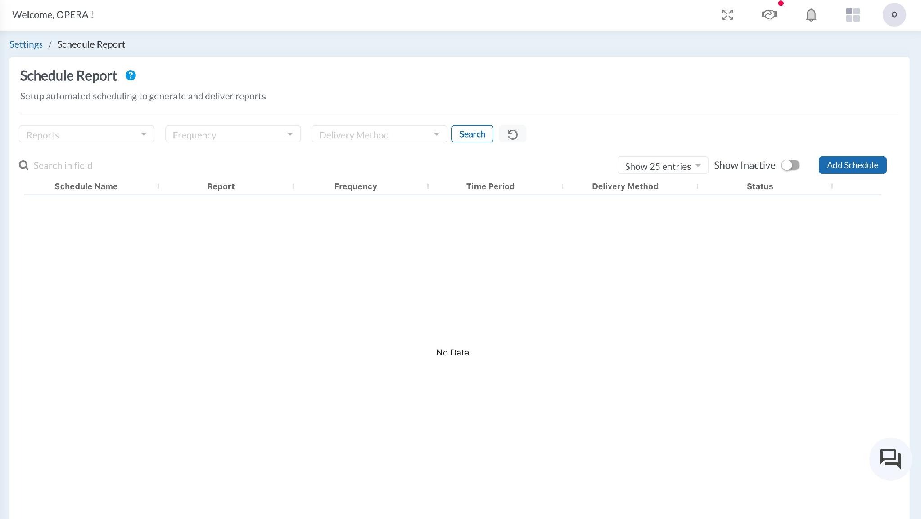
Task: Go to Settings breadcrumb link
Action: [26, 44]
